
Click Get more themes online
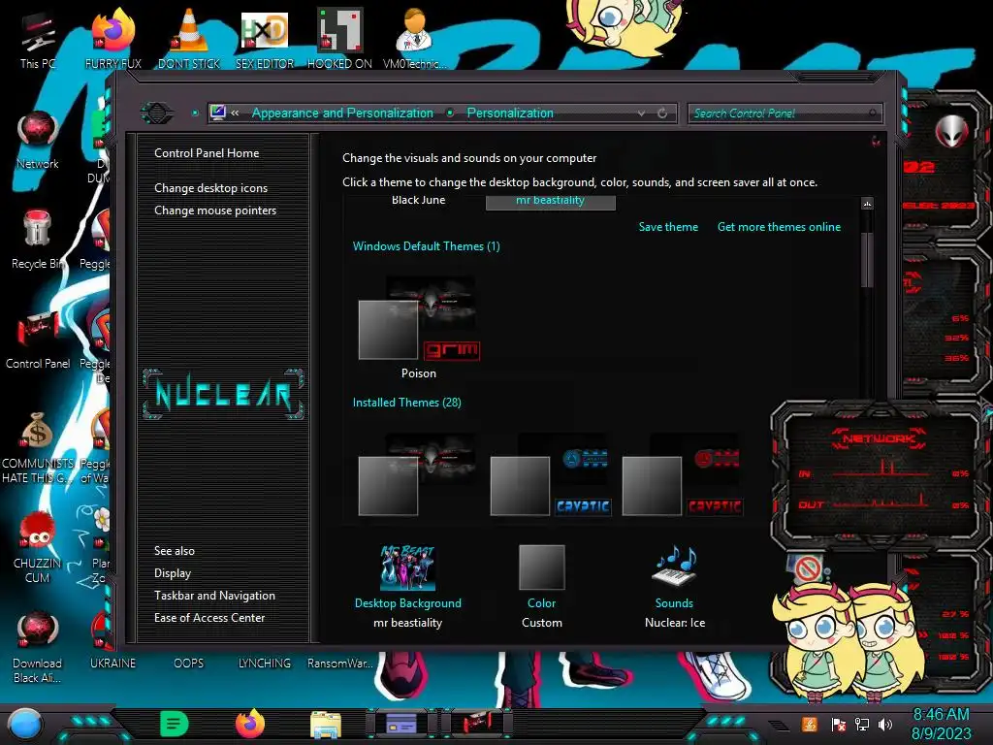[779, 227]
